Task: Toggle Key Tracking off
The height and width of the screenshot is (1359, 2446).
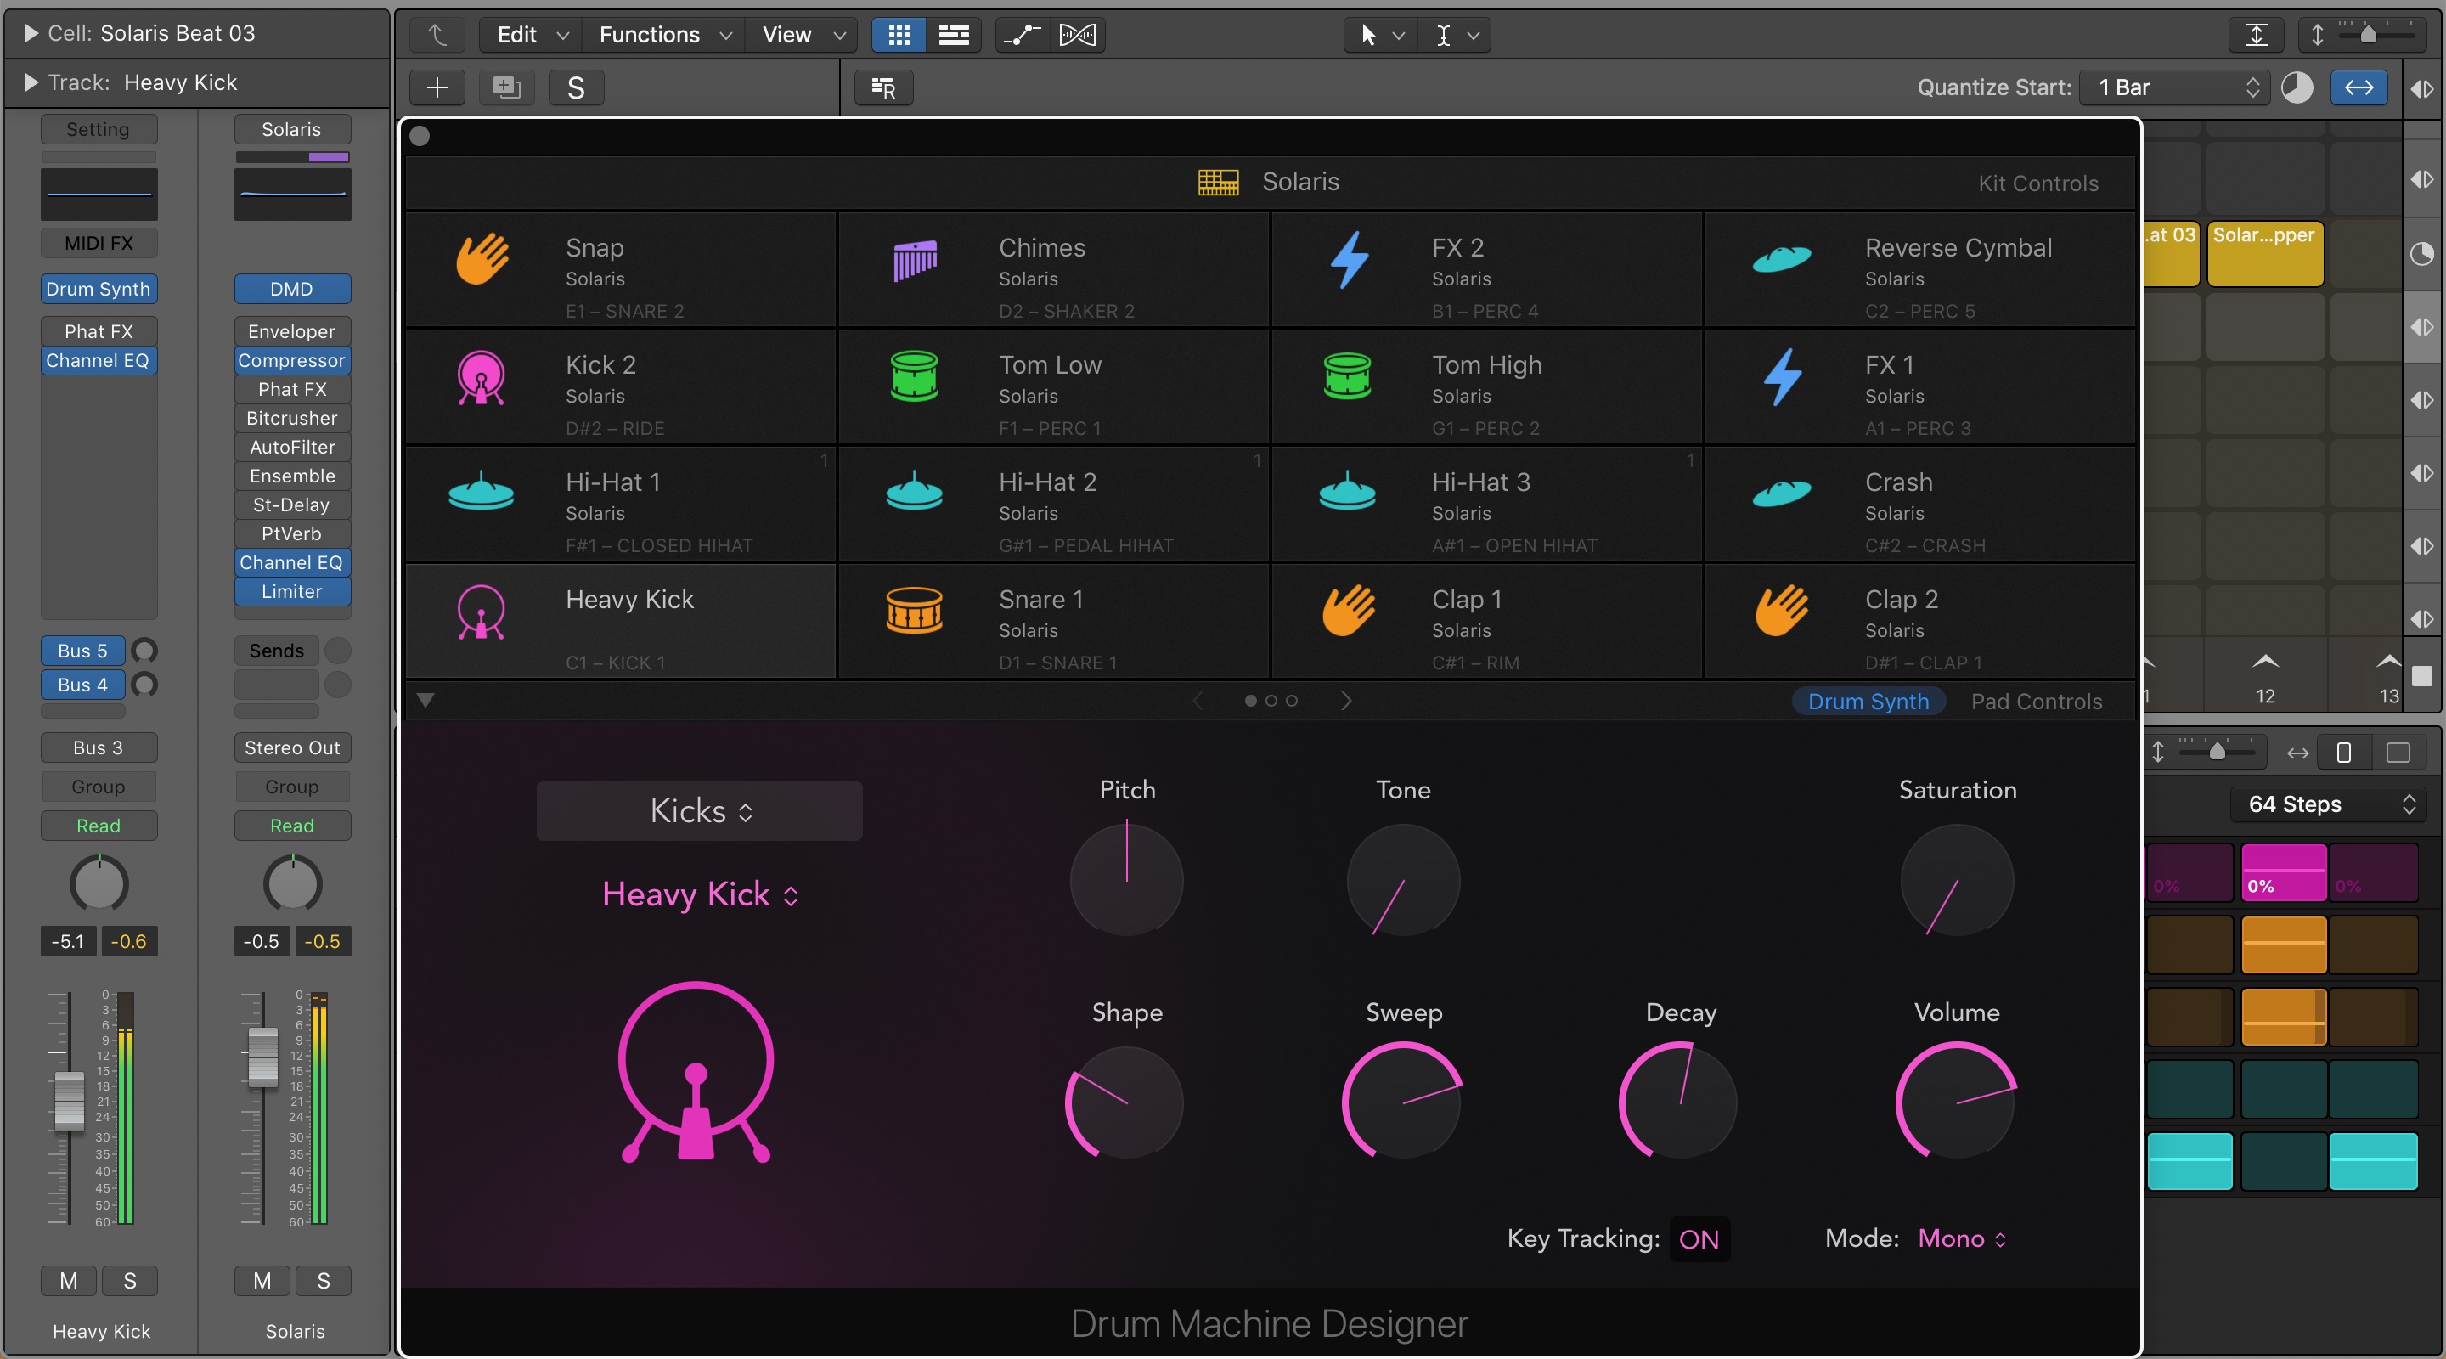Action: coord(1699,1238)
